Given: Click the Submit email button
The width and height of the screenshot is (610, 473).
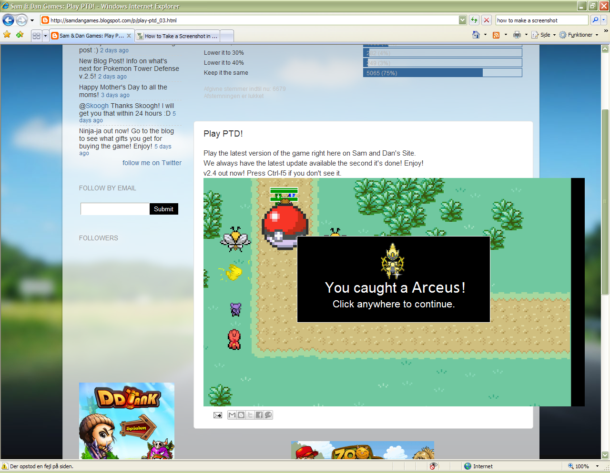Looking at the screenshot, I should point(163,209).
